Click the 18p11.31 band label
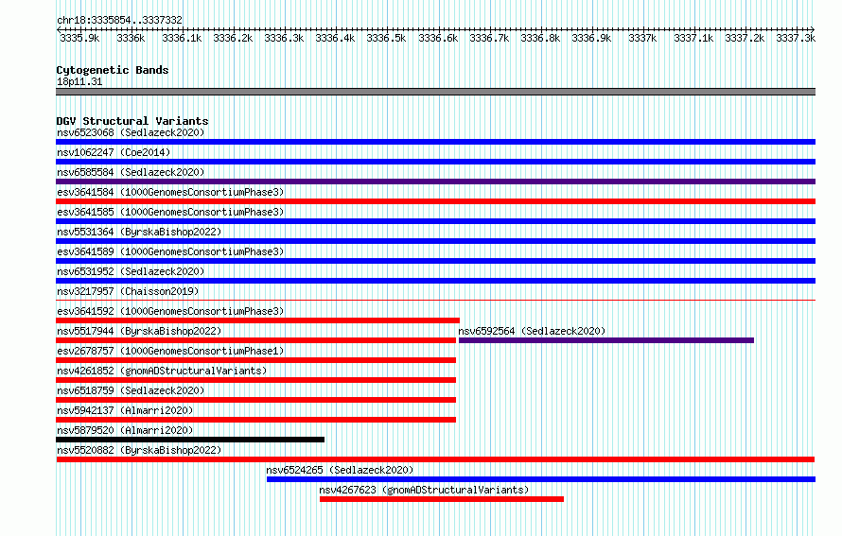The width and height of the screenshot is (842, 536). [79, 82]
